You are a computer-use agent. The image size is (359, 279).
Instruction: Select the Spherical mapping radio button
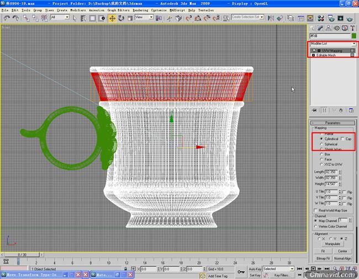pyautogui.click(x=321, y=144)
